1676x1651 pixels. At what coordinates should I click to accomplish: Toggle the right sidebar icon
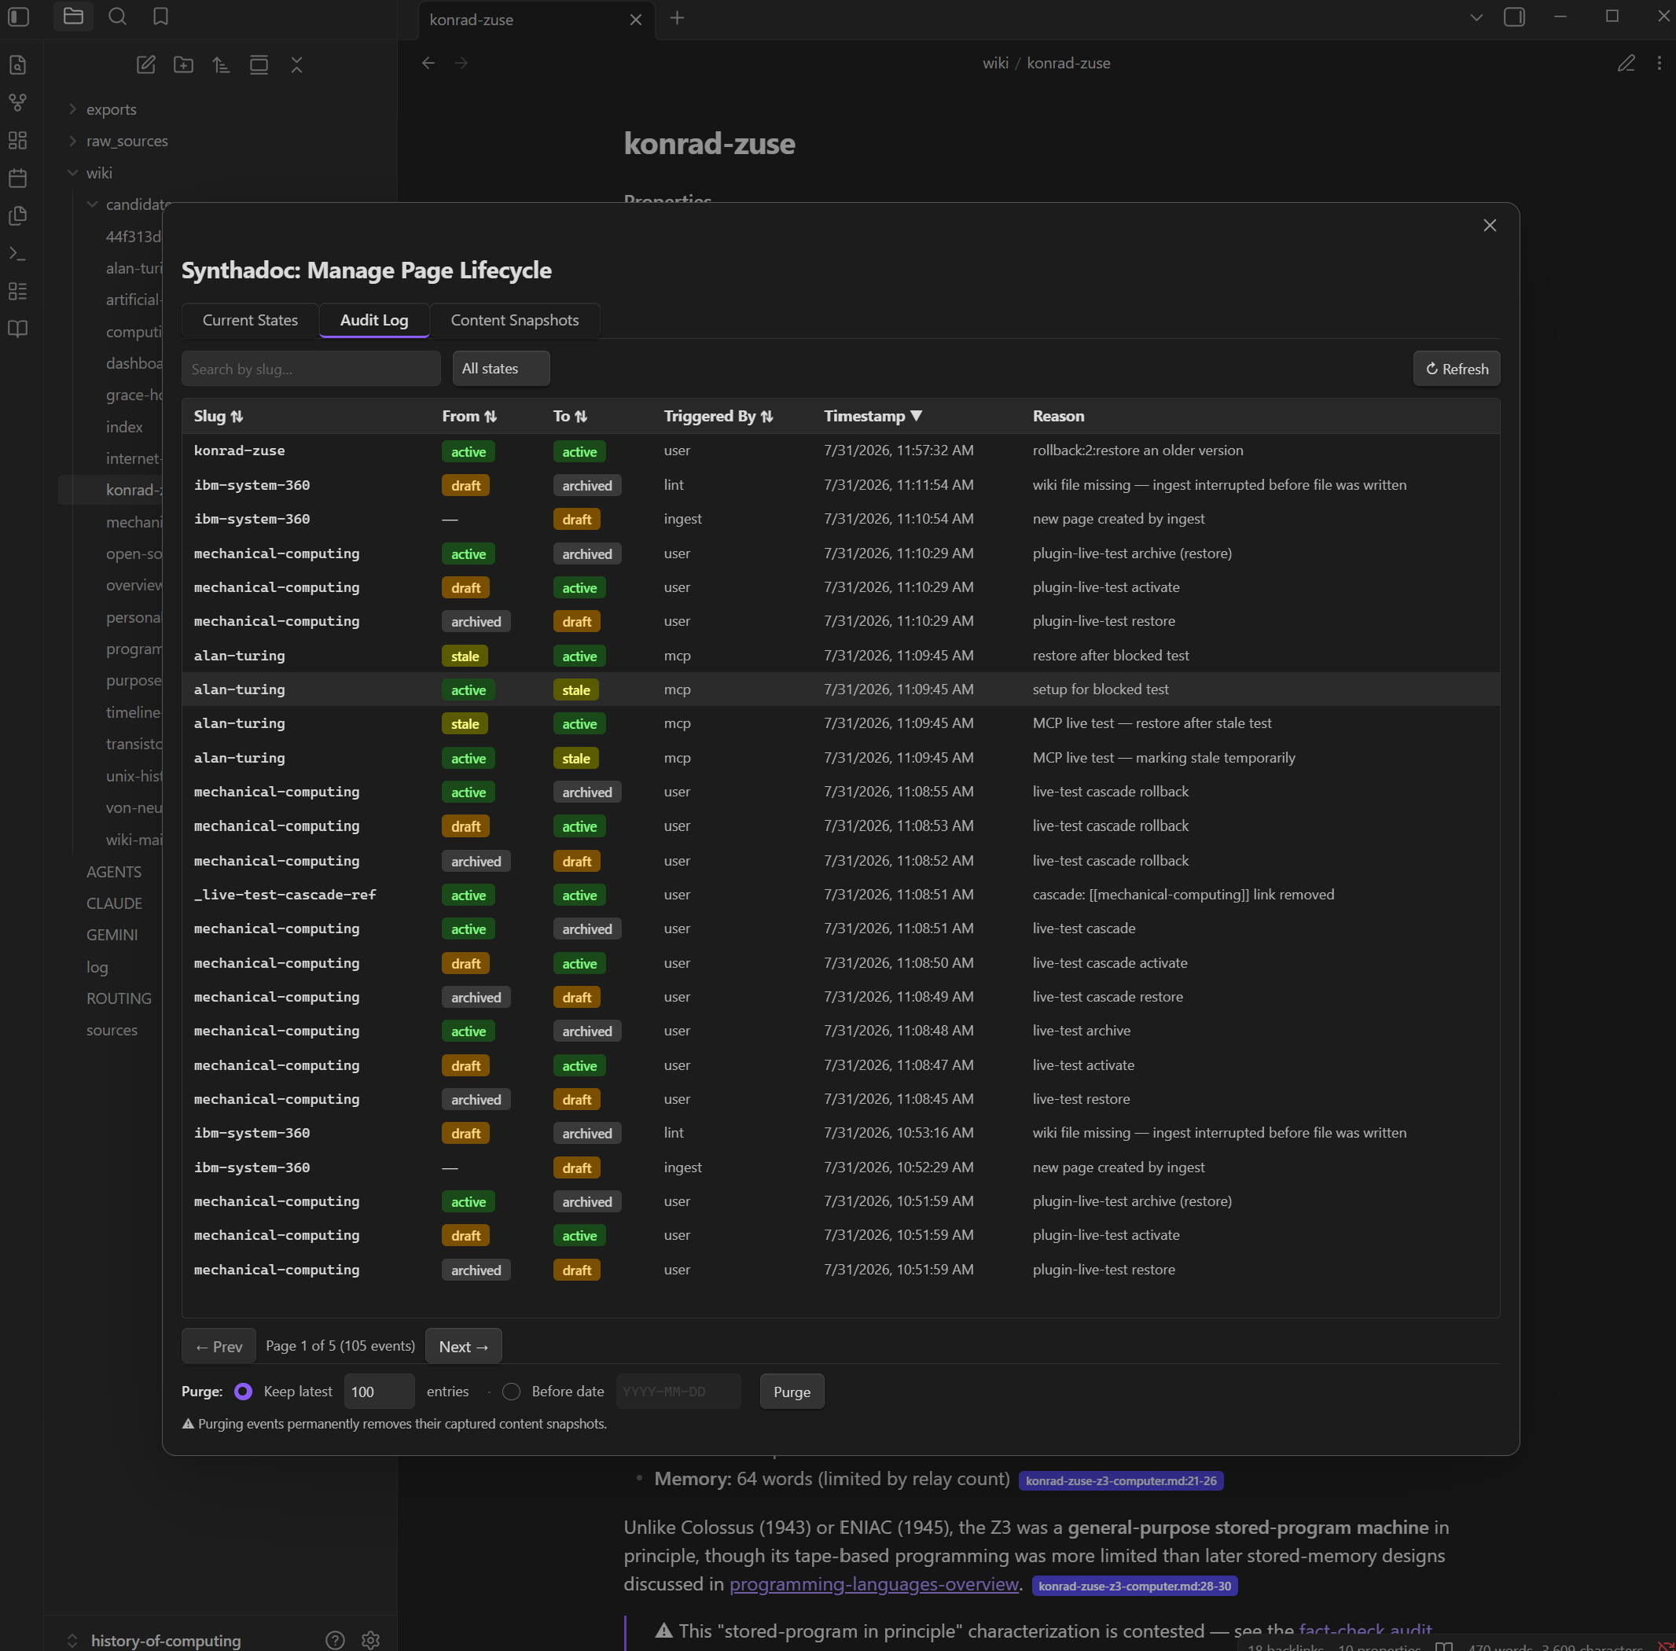1514,17
